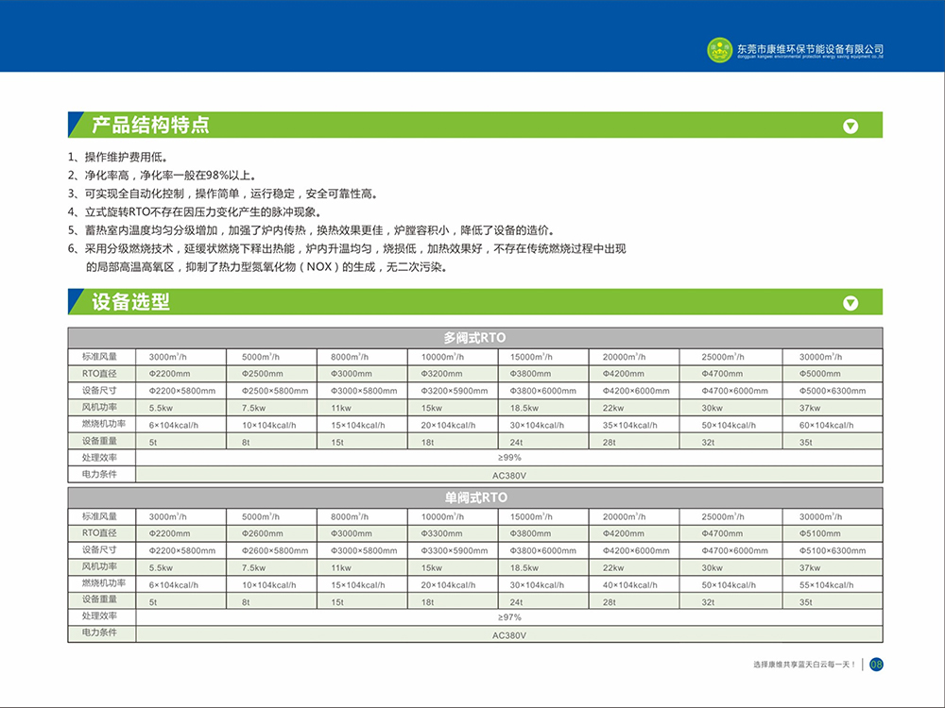
Task: Click the ≥97% efficiency cell
Action: [509, 617]
